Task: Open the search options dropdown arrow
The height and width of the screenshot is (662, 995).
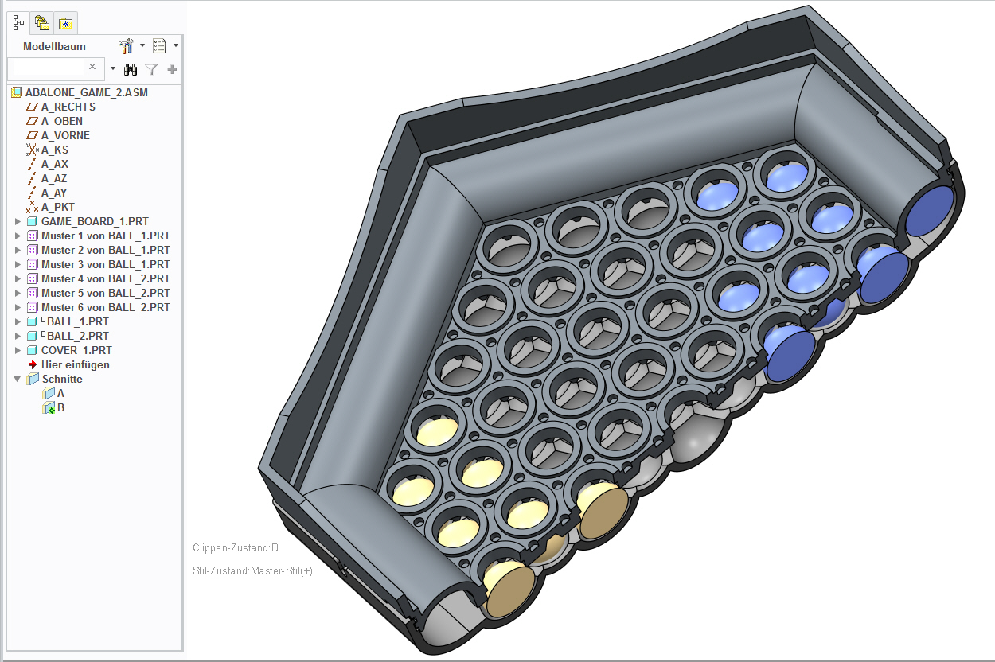Action: (113, 68)
